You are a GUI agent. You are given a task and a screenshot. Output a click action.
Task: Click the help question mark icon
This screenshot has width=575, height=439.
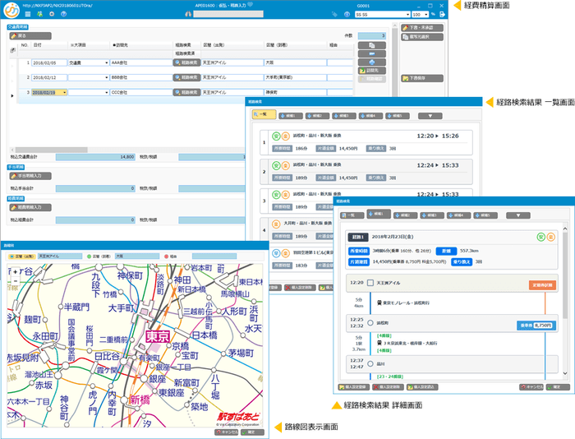[x=63, y=14]
